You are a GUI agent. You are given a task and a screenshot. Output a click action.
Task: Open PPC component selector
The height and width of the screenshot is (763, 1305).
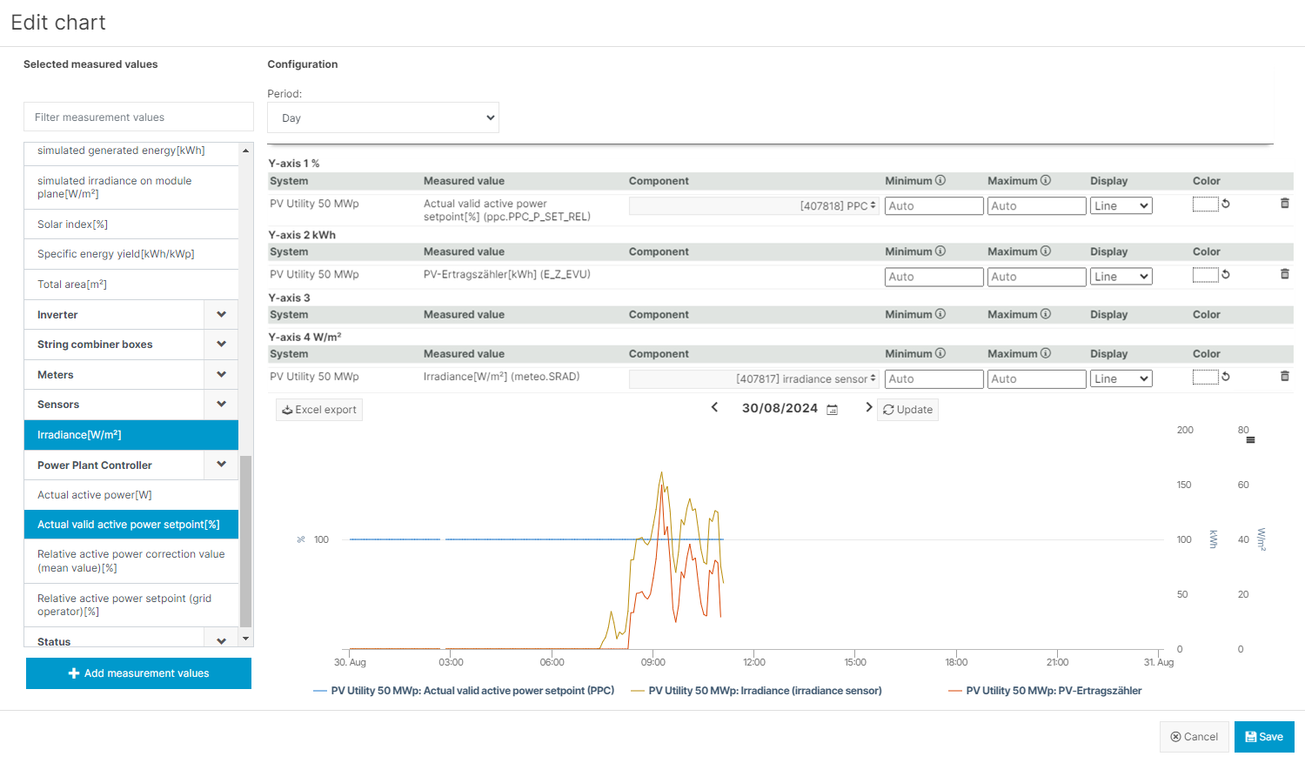[x=754, y=206]
